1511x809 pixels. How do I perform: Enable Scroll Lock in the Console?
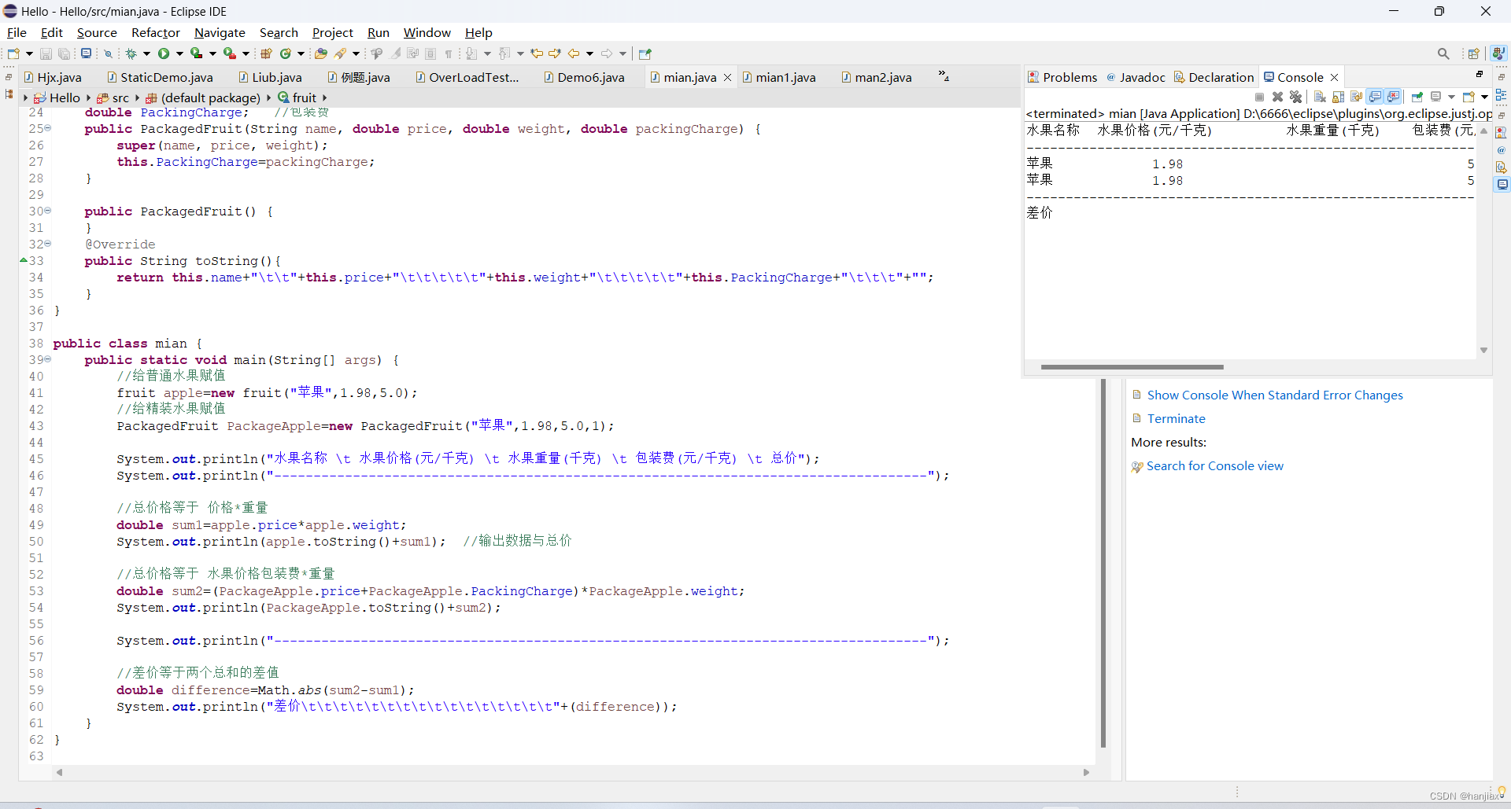coord(1338,97)
